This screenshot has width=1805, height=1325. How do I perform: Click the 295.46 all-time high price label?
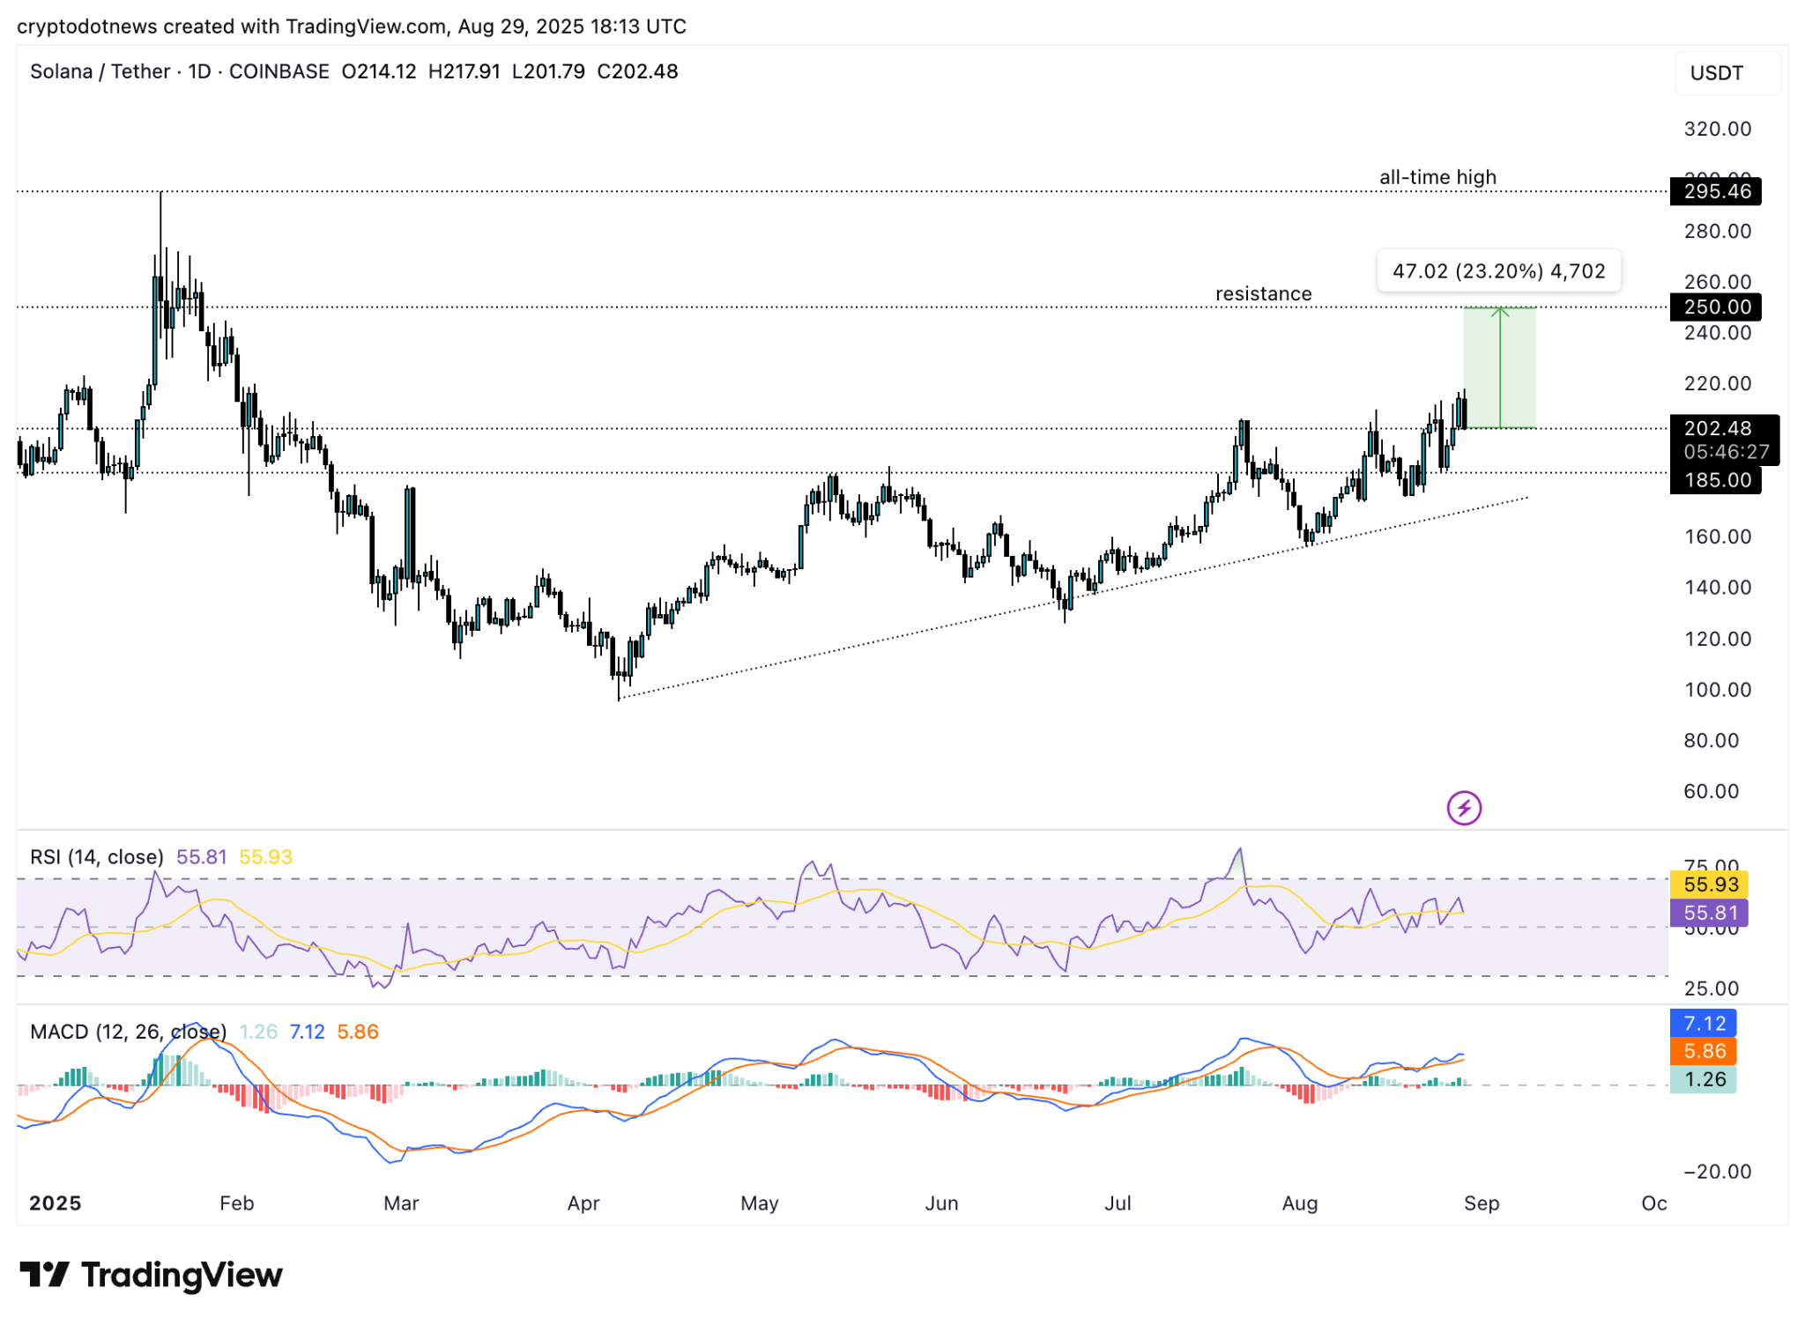point(1714,191)
